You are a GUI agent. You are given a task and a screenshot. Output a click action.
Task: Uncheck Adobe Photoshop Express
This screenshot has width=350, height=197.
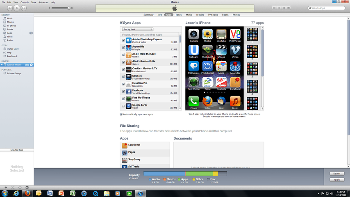point(123,41)
